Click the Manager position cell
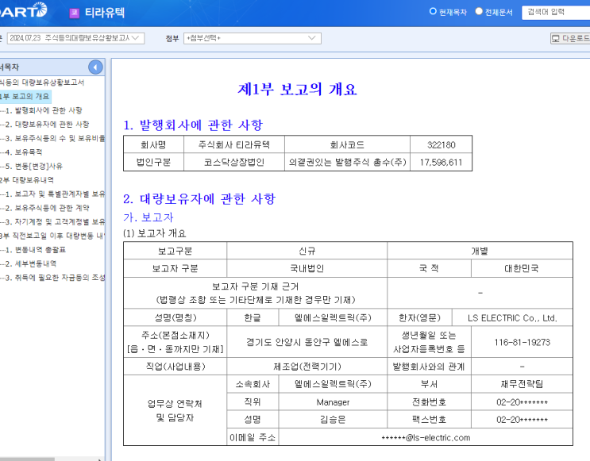This screenshot has width=590, height=461. [x=333, y=402]
